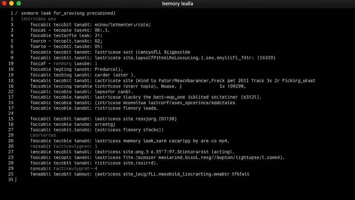Click the number '(15319)' at line end

coord(266,58)
